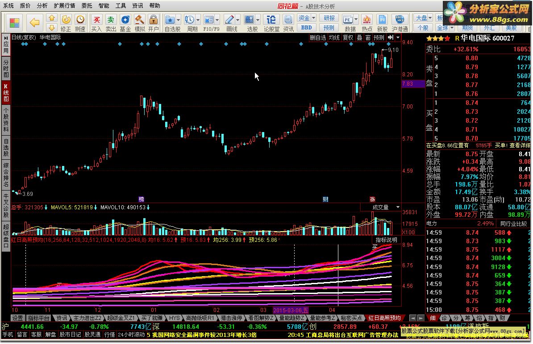Click the down arrow toolbar button
The width and height of the screenshot is (533, 344).
[x=52, y=28]
